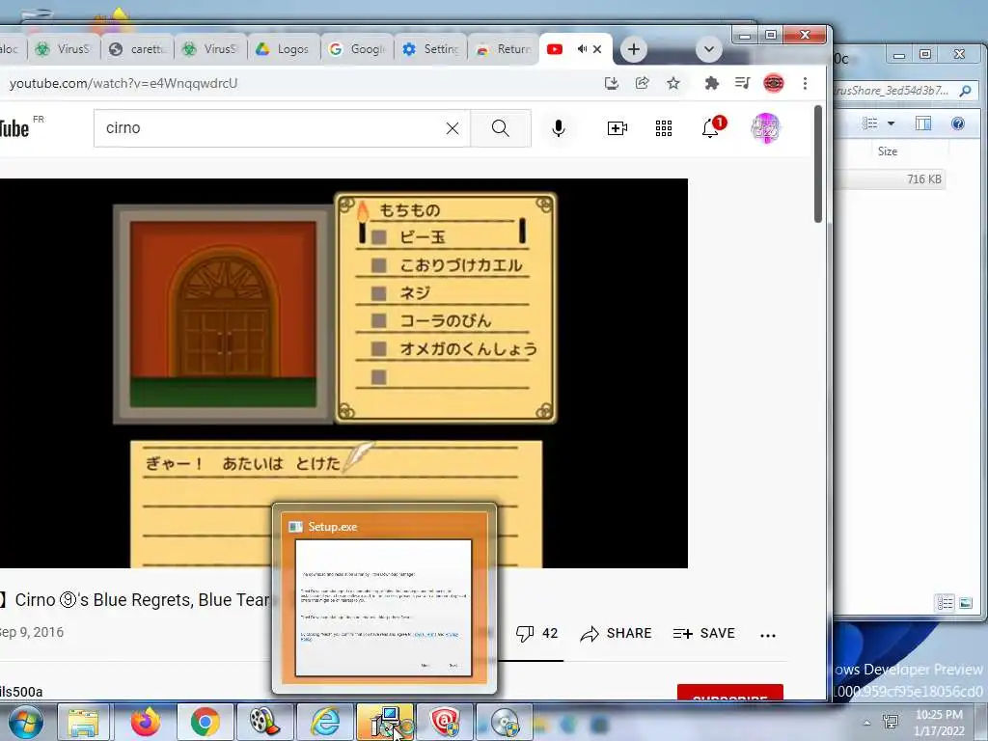This screenshot has width=988, height=741.
Task: Click the Size column header in Explorer
Action: pyautogui.click(x=888, y=151)
